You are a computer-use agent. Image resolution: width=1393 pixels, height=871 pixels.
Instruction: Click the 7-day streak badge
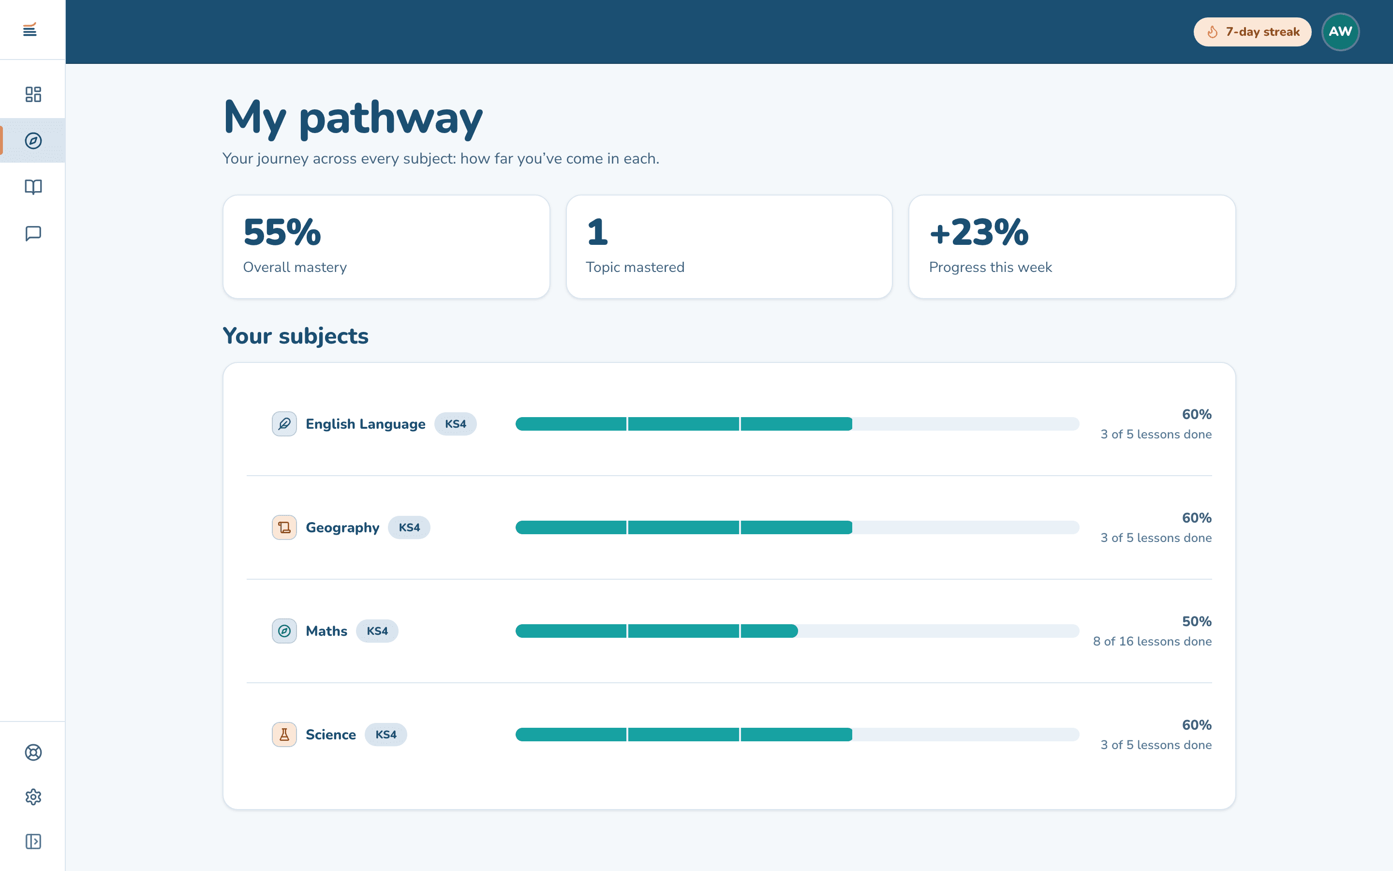(x=1252, y=31)
